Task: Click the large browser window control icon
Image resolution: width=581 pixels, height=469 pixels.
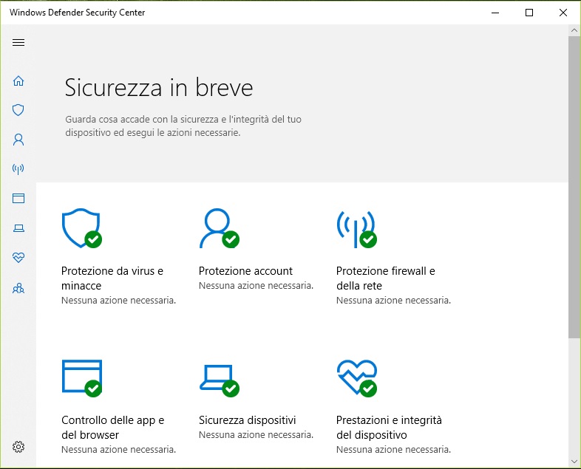Action: [x=82, y=378]
